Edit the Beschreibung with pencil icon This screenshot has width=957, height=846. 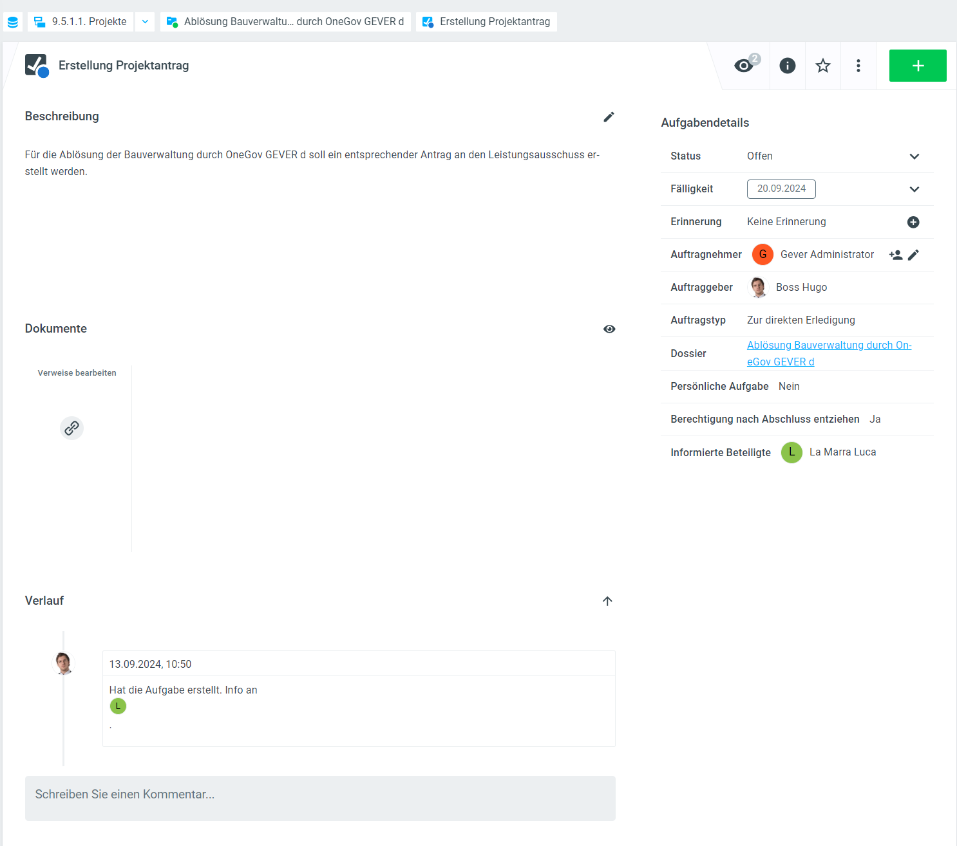(x=609, y=117)
